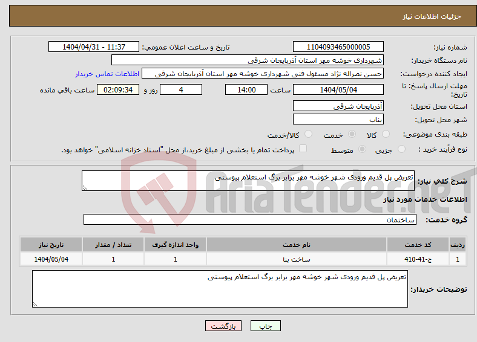Image resolution: width=477 pixels, height=342 pixels.
Task: Open the اطلاعات تماس خریدار link
Action: point(107,74)
